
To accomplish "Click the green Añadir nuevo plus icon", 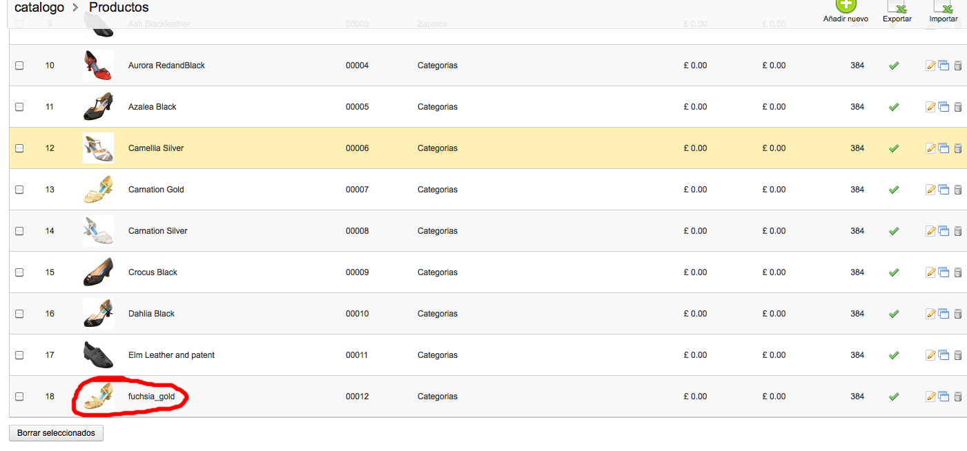I will (x=846, y=5).
